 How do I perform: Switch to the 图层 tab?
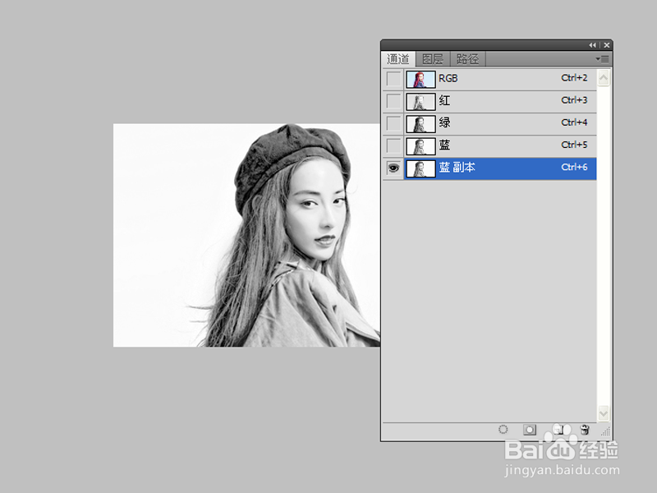(433, 59)
